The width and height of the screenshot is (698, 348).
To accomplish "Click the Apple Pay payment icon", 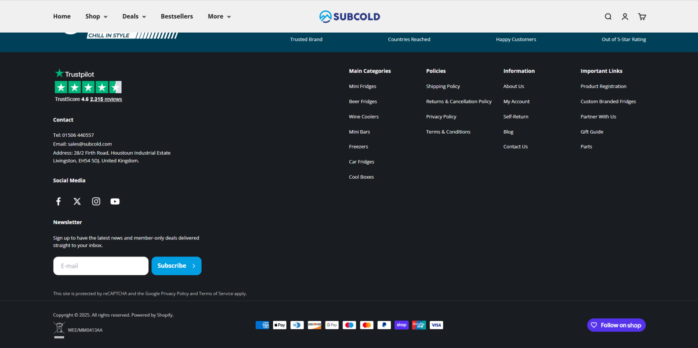I will tap(280, 325).
